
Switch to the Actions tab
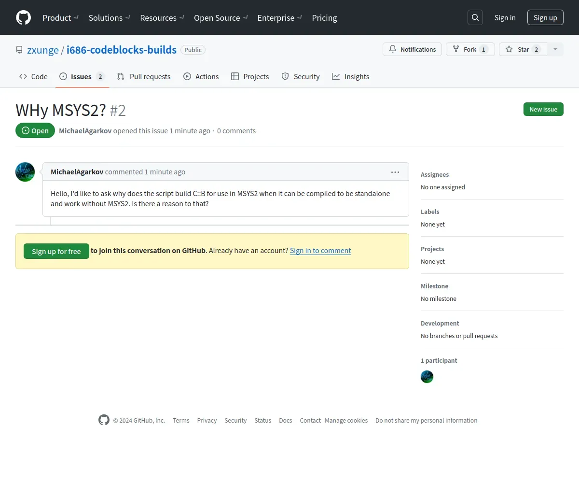pyautogui.click(x=201, y=76)
